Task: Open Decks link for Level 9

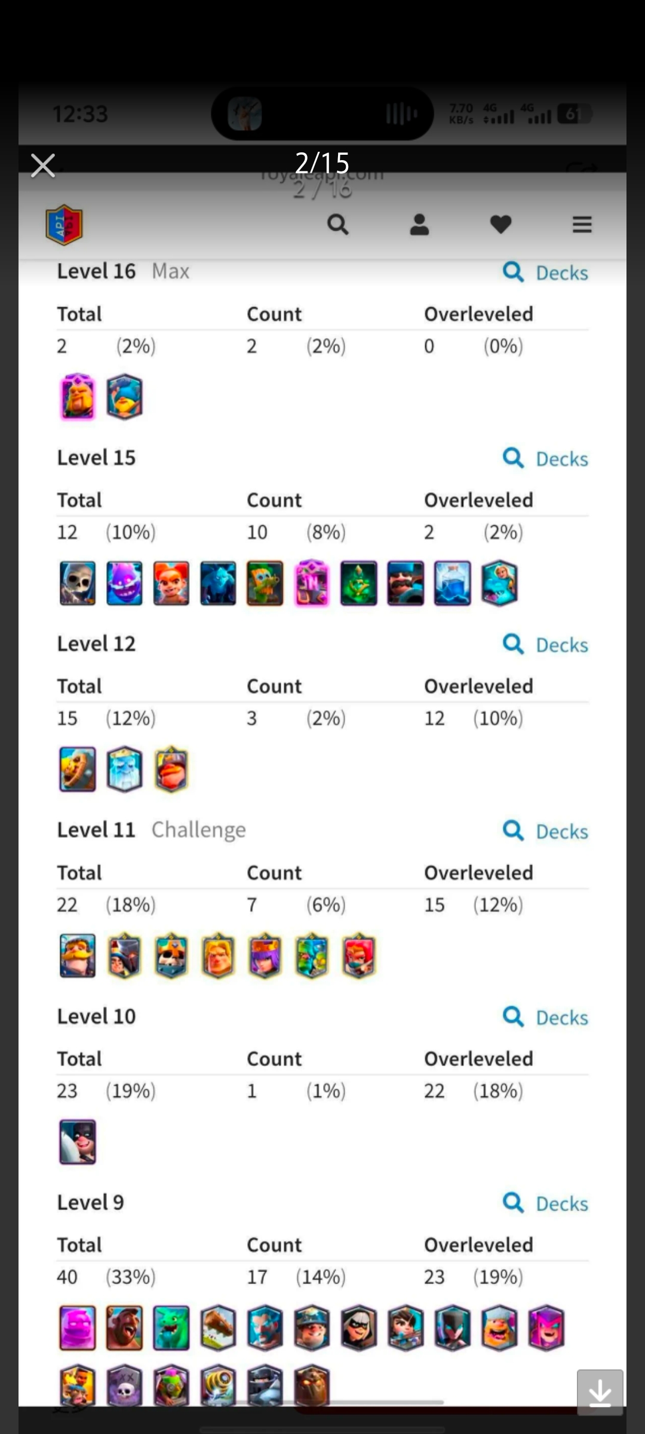Action: click(x=545, y=1203)
